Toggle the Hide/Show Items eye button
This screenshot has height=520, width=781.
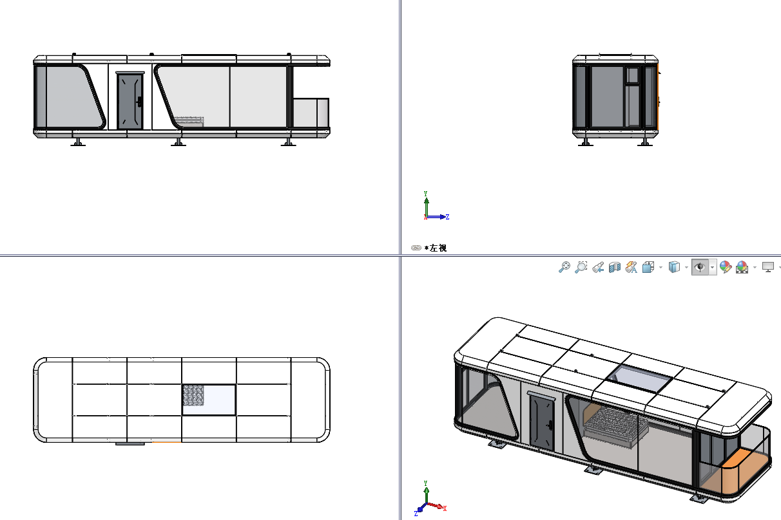(700, 267)
